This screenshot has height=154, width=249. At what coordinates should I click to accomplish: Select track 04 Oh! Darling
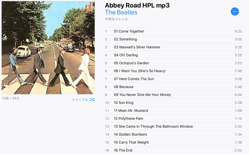(x=173, y=55)
